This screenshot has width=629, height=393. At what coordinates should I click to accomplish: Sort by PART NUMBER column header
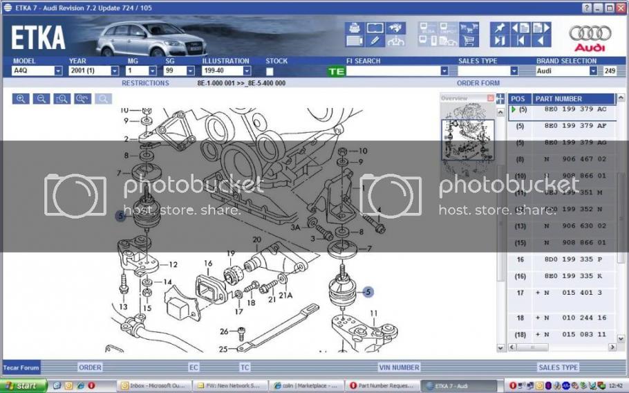click(573, 99)
